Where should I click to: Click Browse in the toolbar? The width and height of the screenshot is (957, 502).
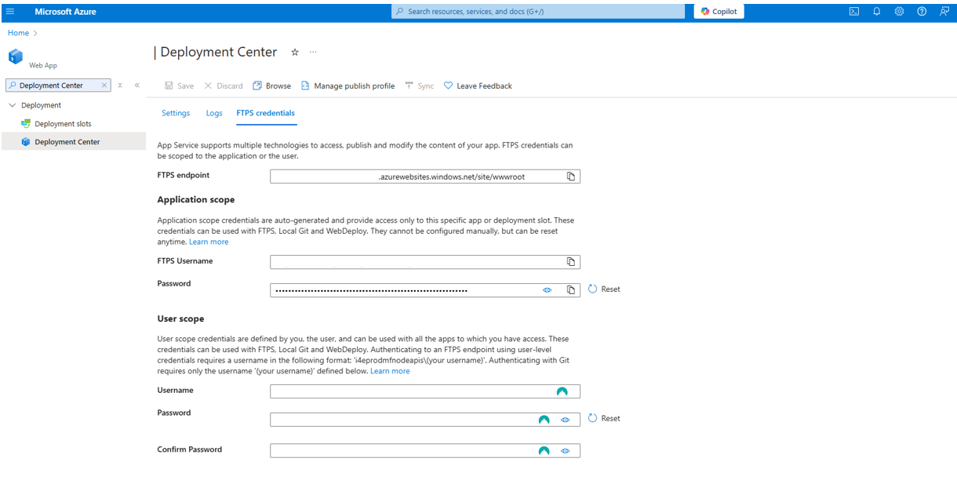coord(271,85)
